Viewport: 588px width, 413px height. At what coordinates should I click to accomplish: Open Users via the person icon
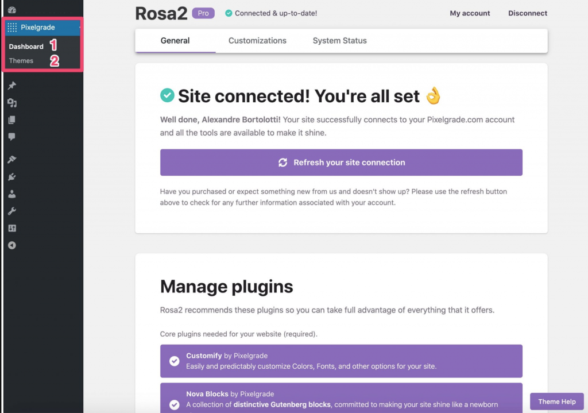click(x=13, y=194)
